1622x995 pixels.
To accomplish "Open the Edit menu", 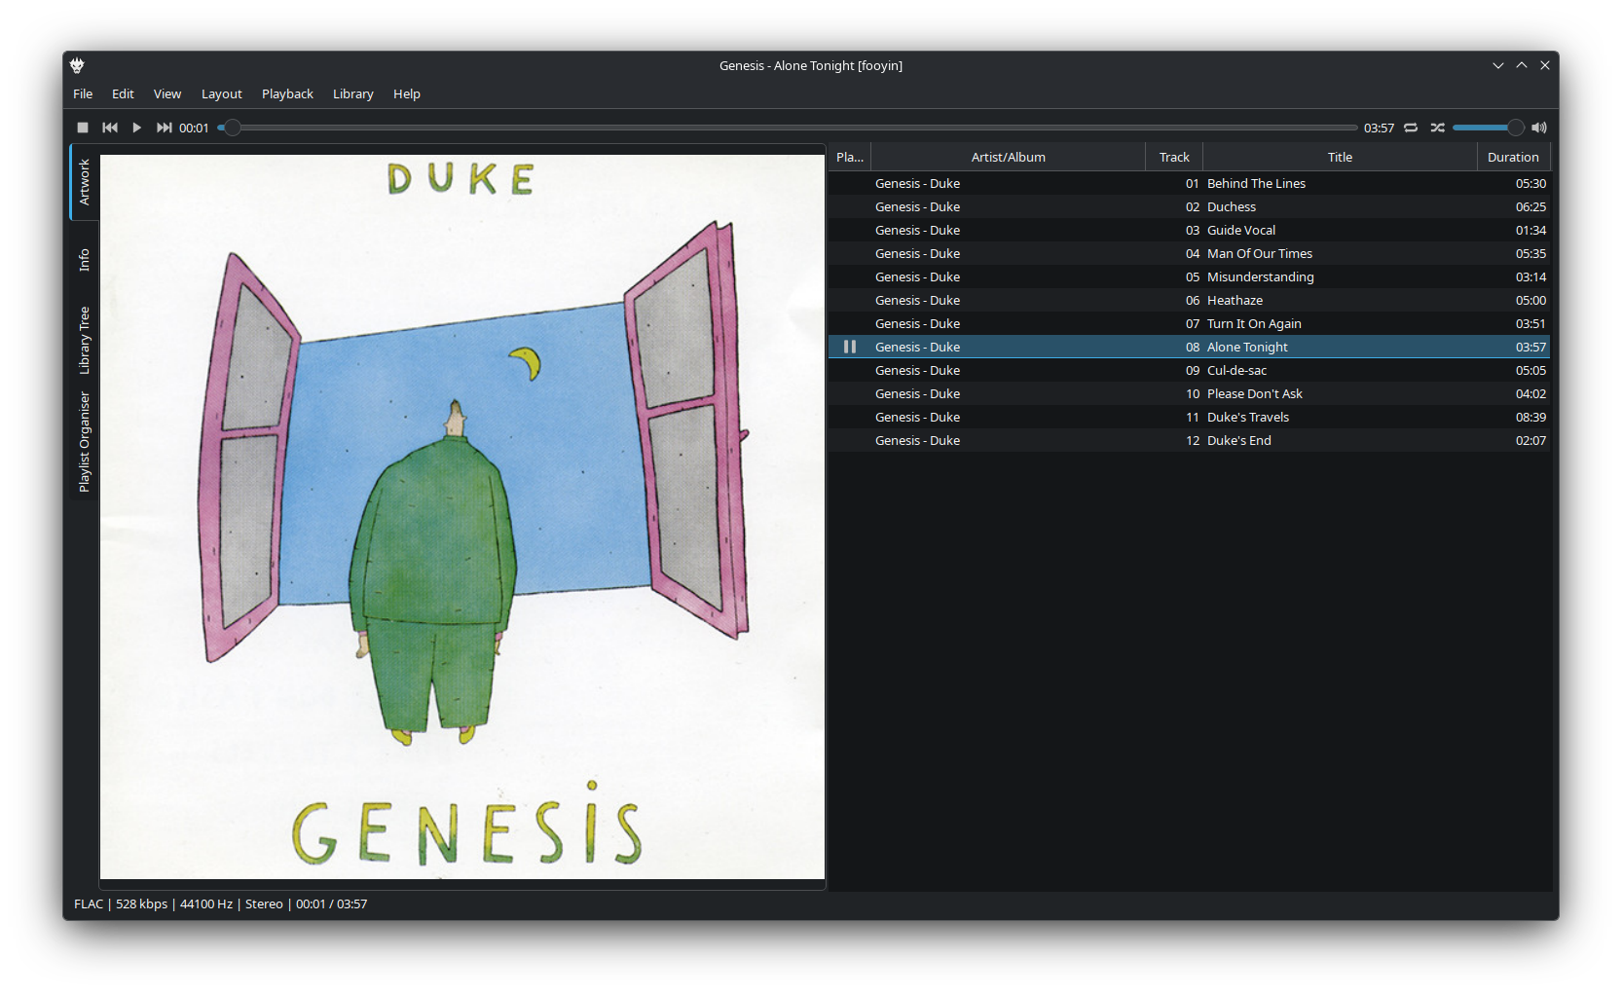I will (123, 93).
